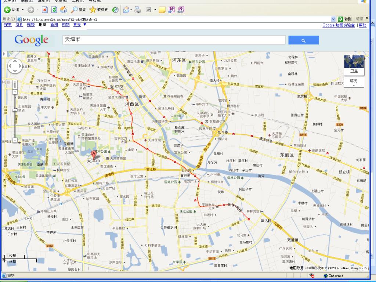Screen dimensions: 376x282
Task: Expand the 更多 more dropdown
Action: pyautogui.click(x=80, y=25)
